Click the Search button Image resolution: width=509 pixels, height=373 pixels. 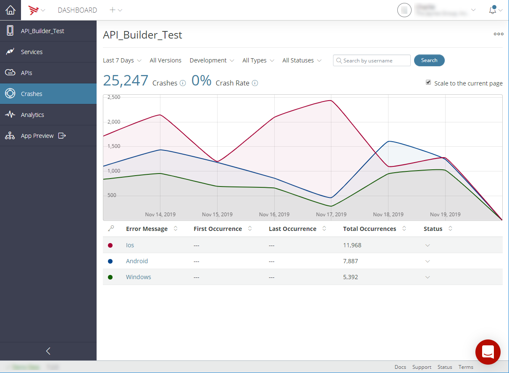[x=429, y=60]
